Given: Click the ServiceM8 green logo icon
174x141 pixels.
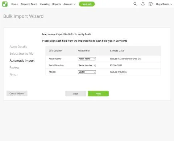Looking at the screenshot, I should pyautogui.click(x=5, y=4).
